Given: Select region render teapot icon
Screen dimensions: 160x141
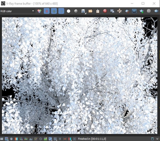Looking at the screenshot, I should [127, 11].
